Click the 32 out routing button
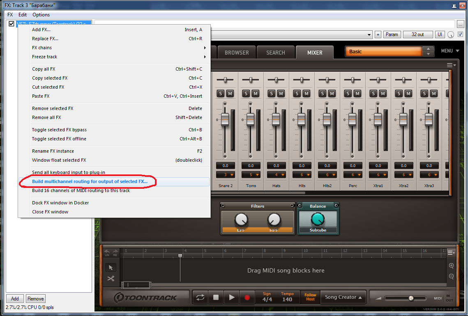Viewport: 468px width, 316px height. pyautogui.click(x=418, y=34)
